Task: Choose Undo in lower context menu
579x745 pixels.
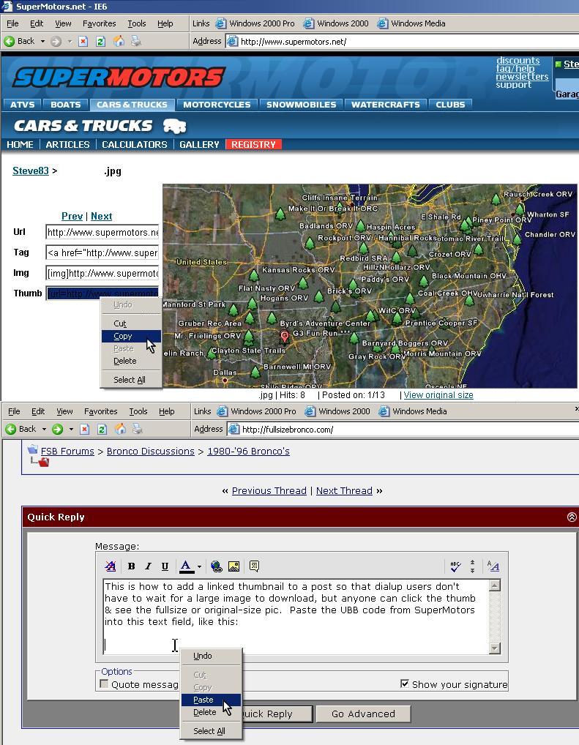Action: (x=211, y=656)
